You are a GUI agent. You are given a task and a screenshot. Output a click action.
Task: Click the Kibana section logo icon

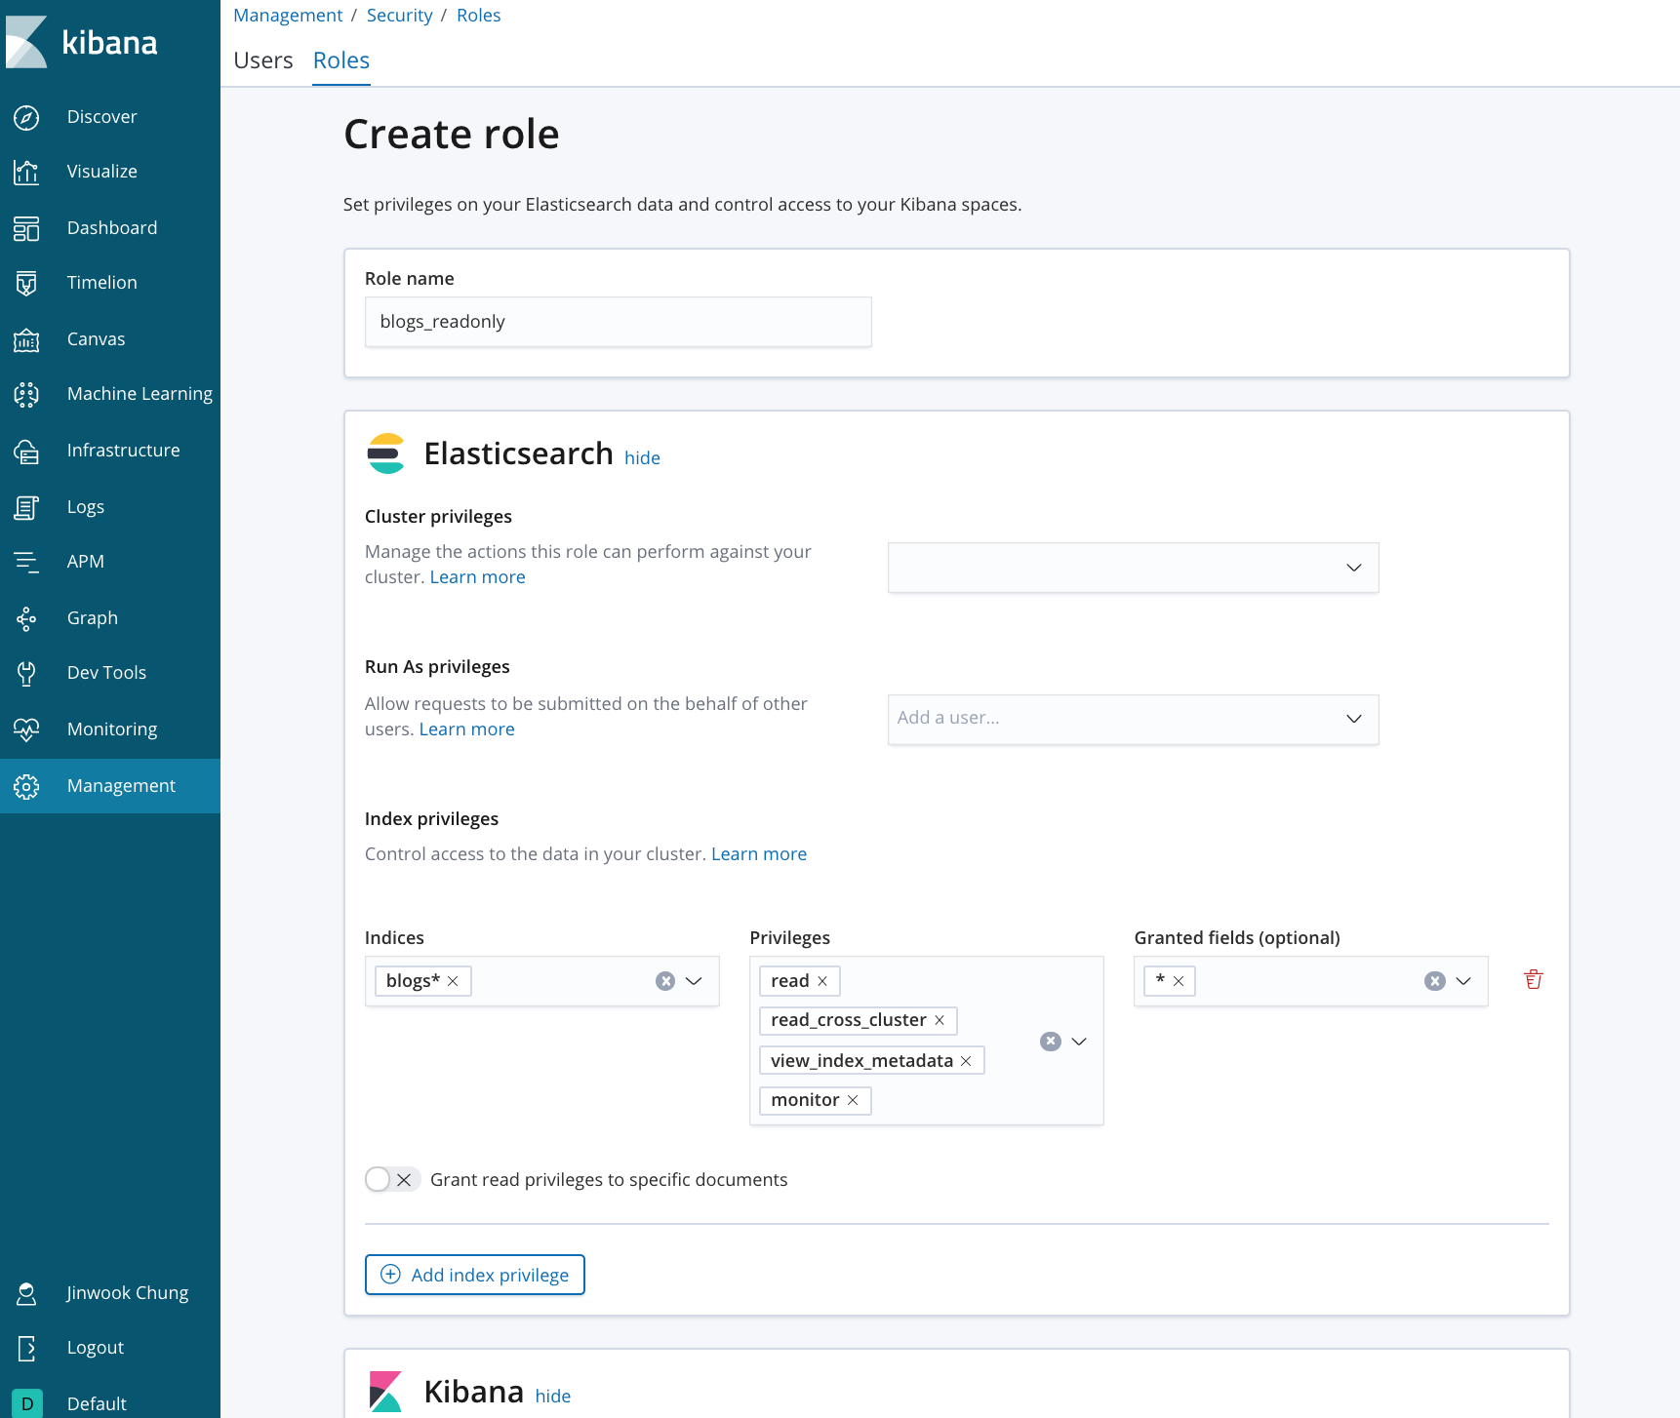click(385, 1392)
